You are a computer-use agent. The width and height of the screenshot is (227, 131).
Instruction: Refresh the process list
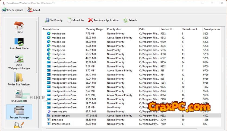[x=130, y=20]
